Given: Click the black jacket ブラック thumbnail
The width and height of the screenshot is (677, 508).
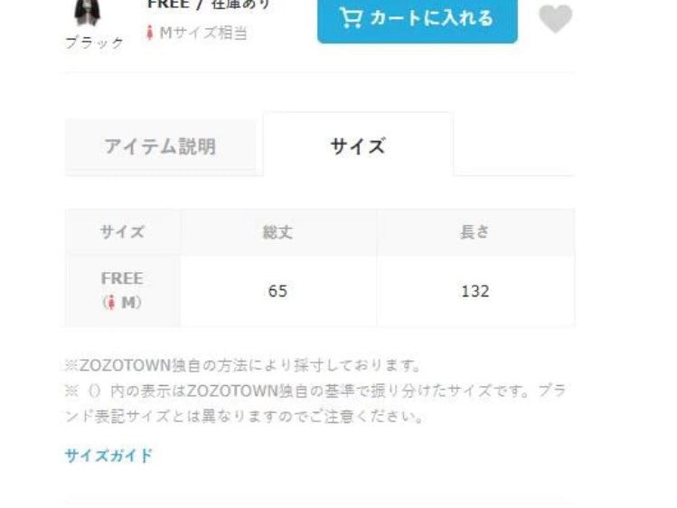Looking at the screenshot, I should pyautogui.click(x=87, y=12).
